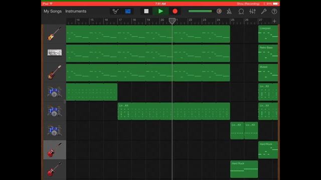Viewport: 321px width, 180px height.
Task: Select the third drum kit track icon
Action: pos(55,130)
